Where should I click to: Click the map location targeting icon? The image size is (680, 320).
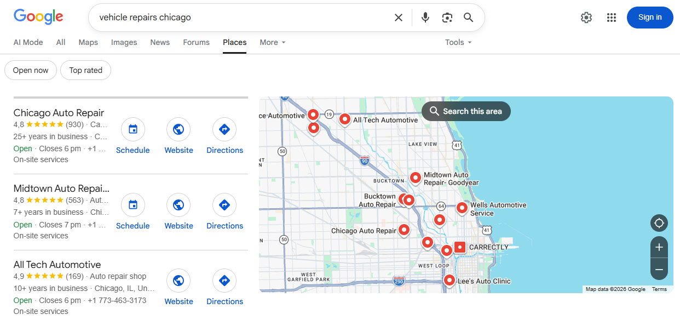click(x=659, y=223)
